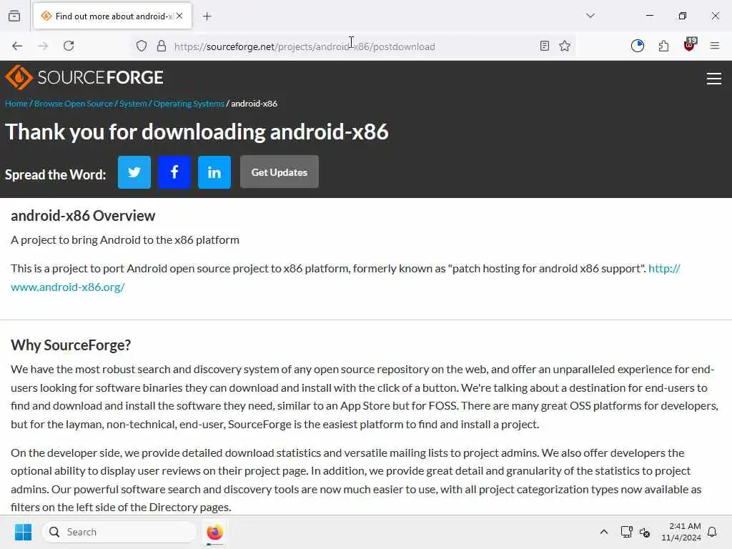View site security padlock info

pos(162,46)
